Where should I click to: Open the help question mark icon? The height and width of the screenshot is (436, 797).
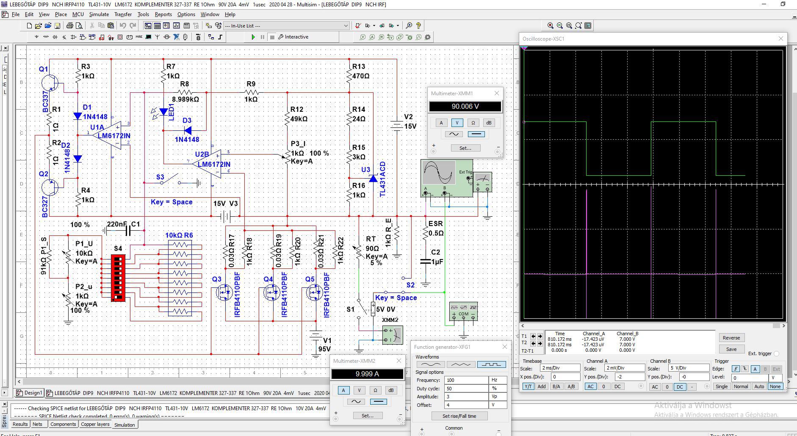[x=418, y=26]
